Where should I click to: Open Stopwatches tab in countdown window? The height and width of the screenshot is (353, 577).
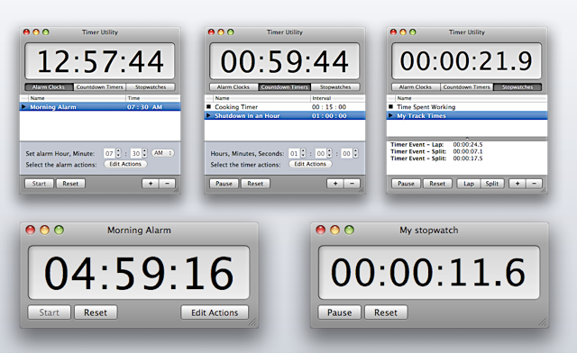[x=335, y=87]
